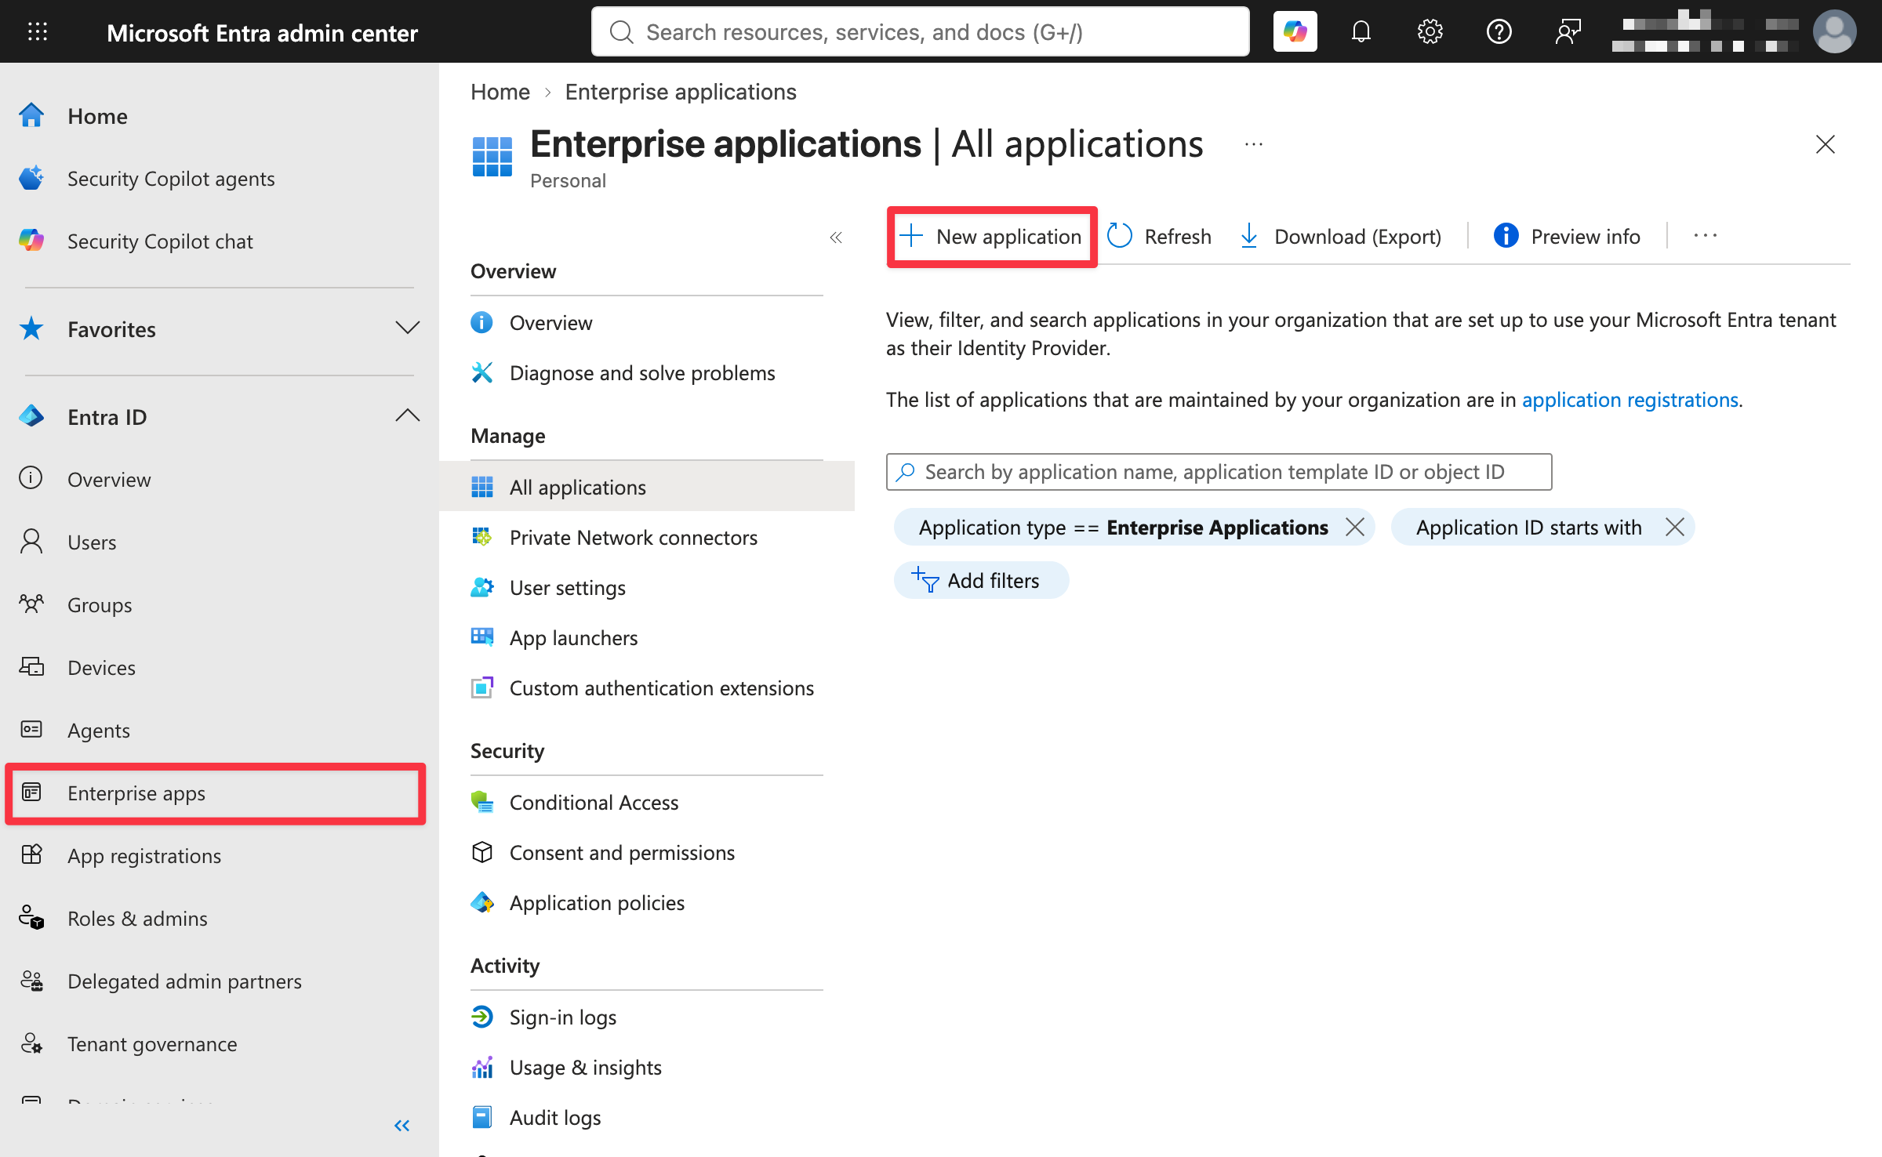Viewport: 1882px width, 1157px height.
Task: Click Add filters
Action: coord(981,580)
